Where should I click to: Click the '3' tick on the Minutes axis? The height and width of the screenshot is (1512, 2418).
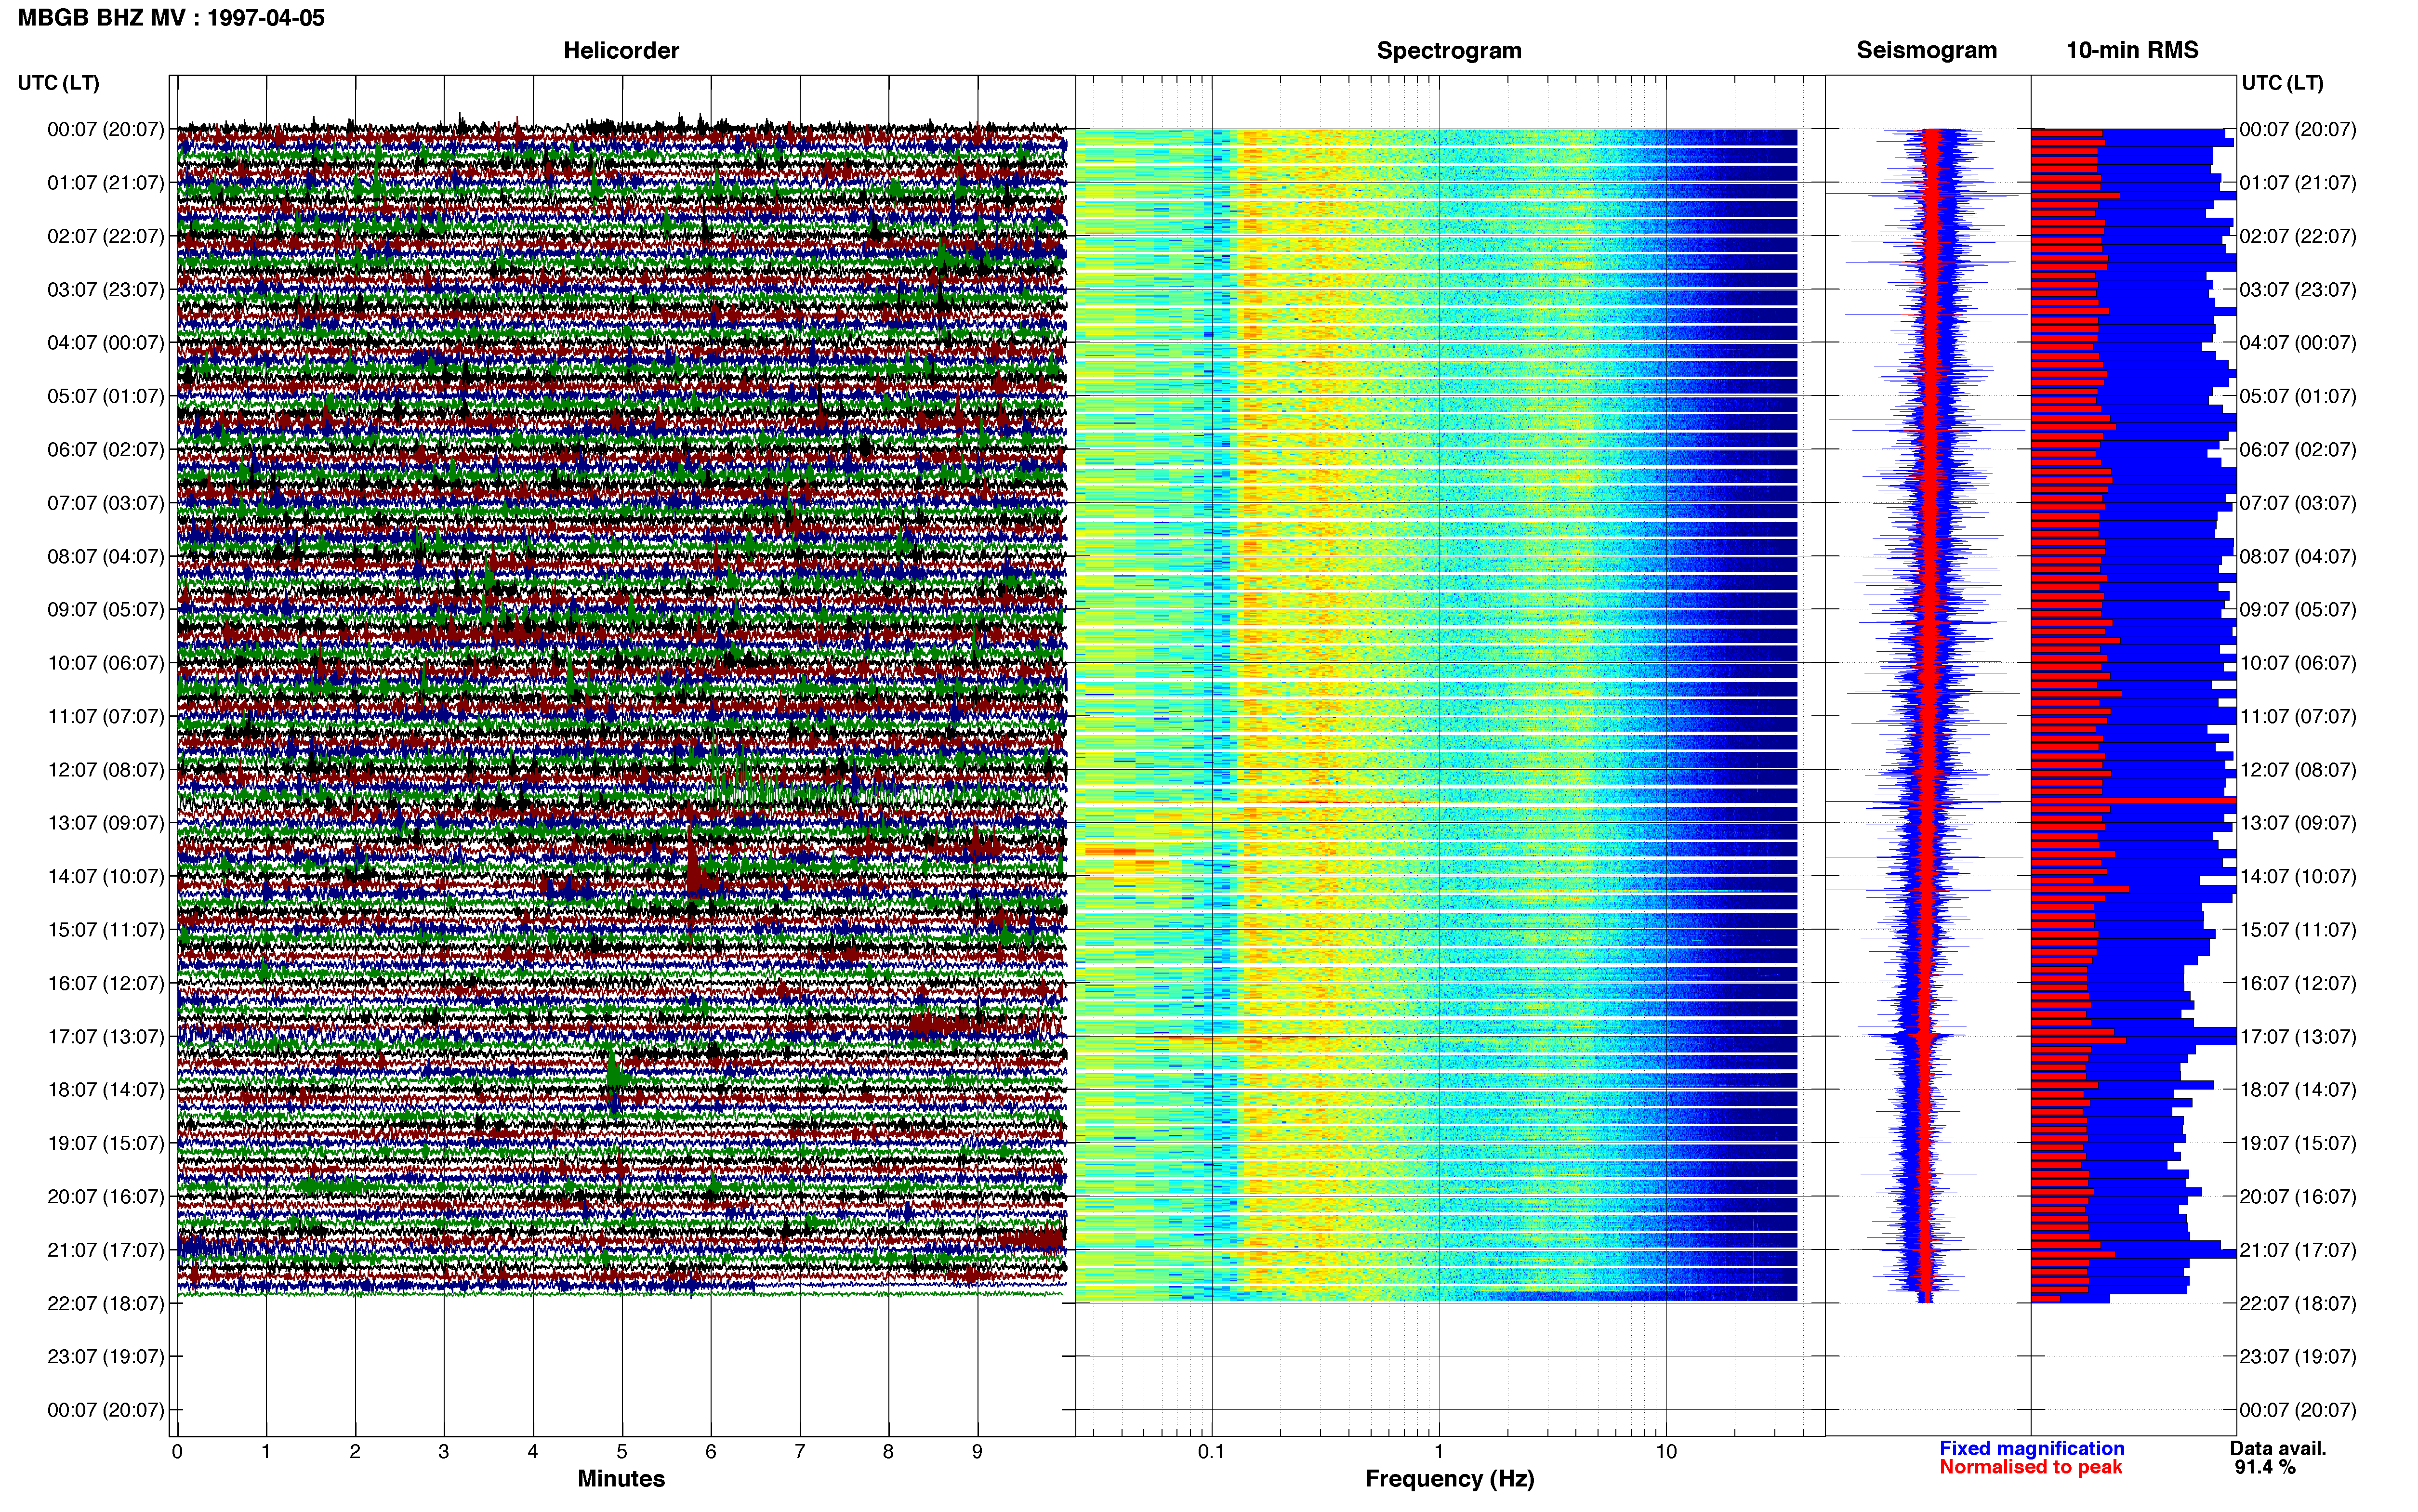444,1452
